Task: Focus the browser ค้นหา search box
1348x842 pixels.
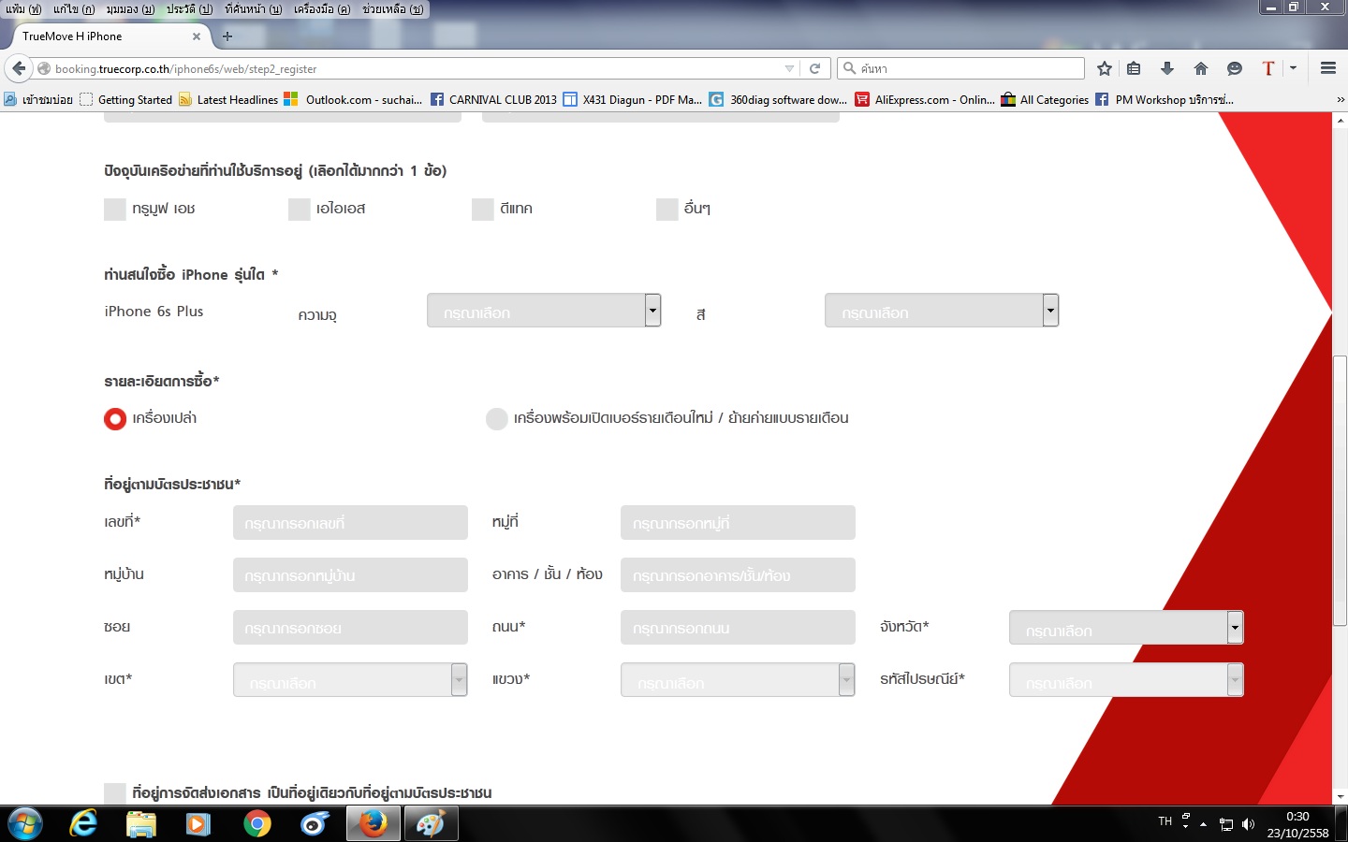Action: (x=960, y=68)
